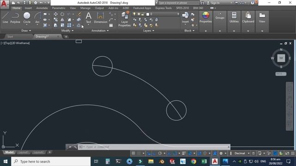Image resolution: width=296 pixels, height=166 pixels.
Task: Open the Utilities calculator panel
Action: coord(234,18)
